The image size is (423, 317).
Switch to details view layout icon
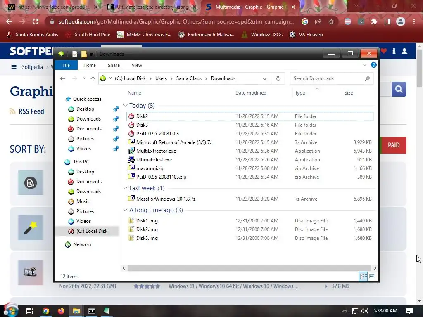pos(363,276)
